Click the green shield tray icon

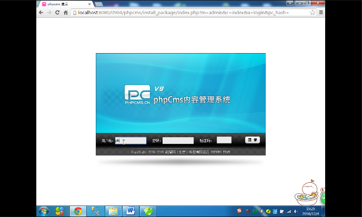[x=255, y=211]
